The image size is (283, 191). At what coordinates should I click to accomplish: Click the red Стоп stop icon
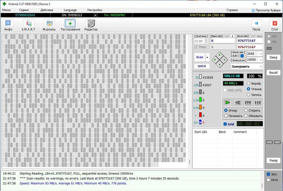[x=275, y=23]
